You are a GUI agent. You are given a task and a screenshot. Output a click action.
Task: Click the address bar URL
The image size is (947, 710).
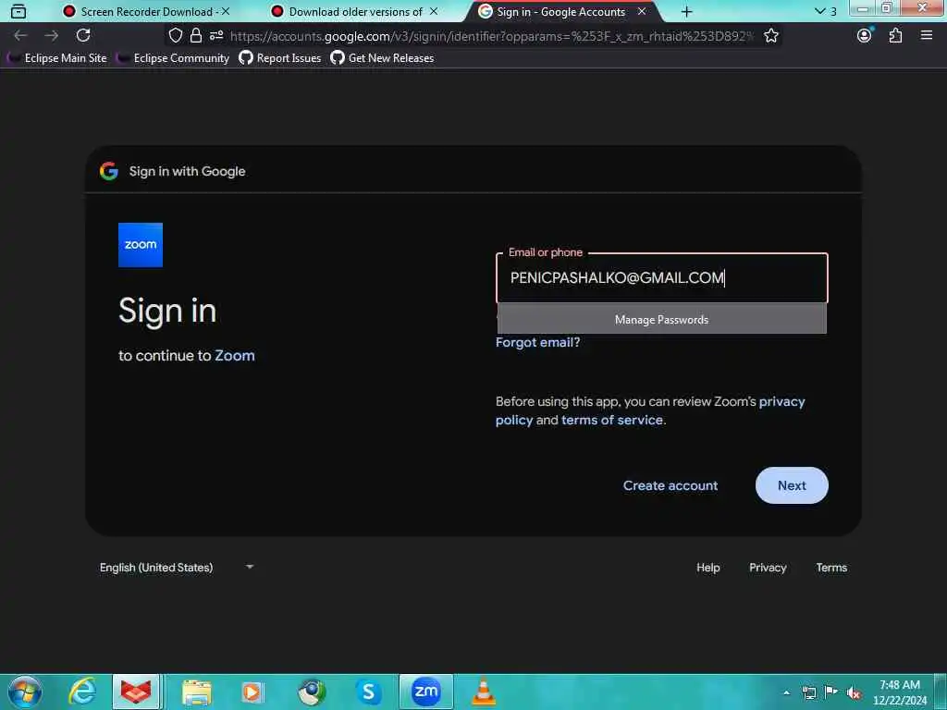492,36
